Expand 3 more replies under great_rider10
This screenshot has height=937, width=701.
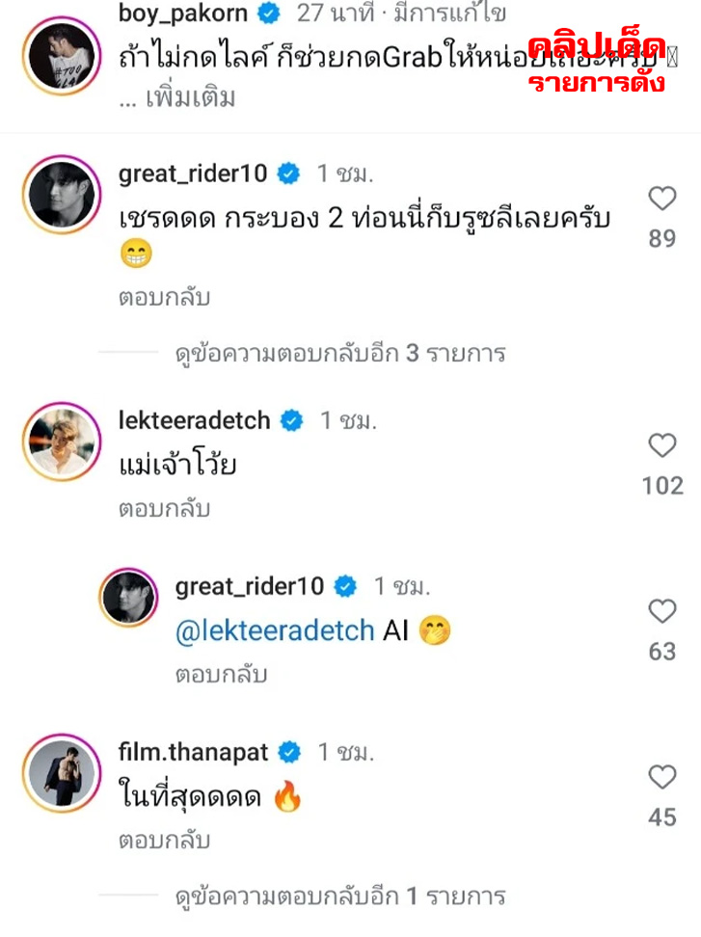click(x=339, y=354)
